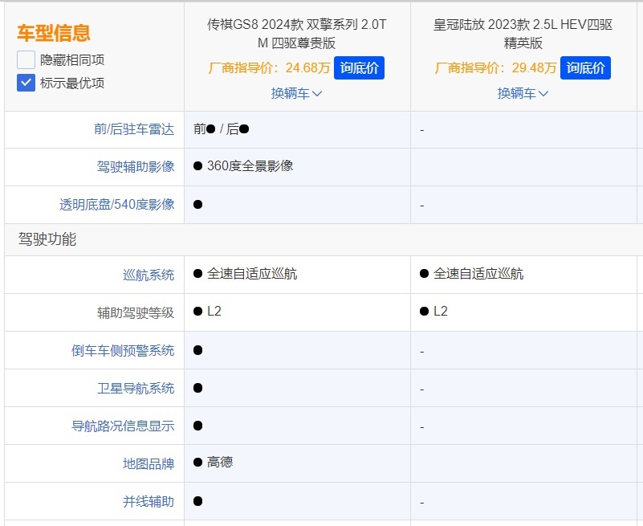
Task: Open the 驾驶辅助影像 parameter link
Action: point(136,166)
